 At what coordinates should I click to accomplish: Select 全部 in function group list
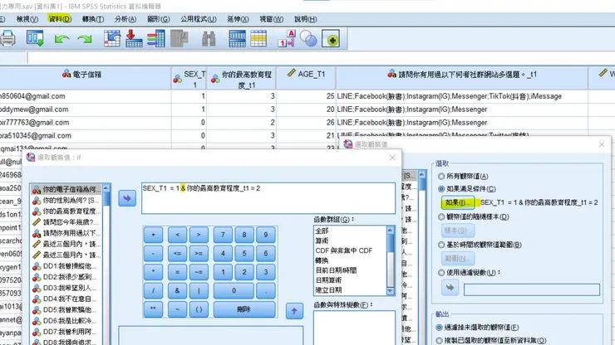tap(322, 231)
